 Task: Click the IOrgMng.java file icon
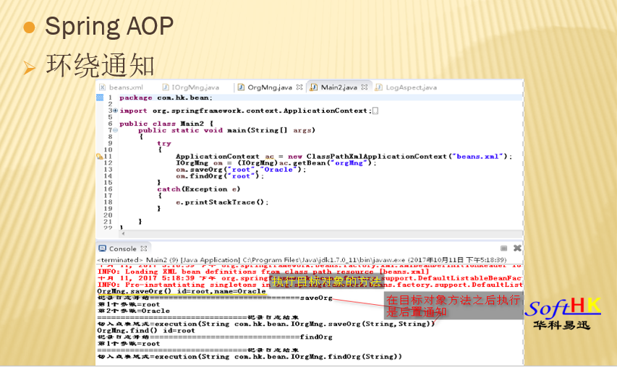coord(166,87)
